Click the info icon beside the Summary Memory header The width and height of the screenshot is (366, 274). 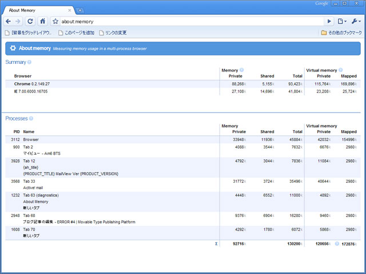pos(242,70)
